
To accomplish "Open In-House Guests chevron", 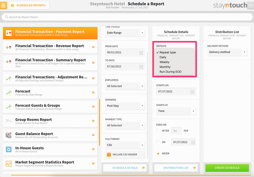I will 93,149.
